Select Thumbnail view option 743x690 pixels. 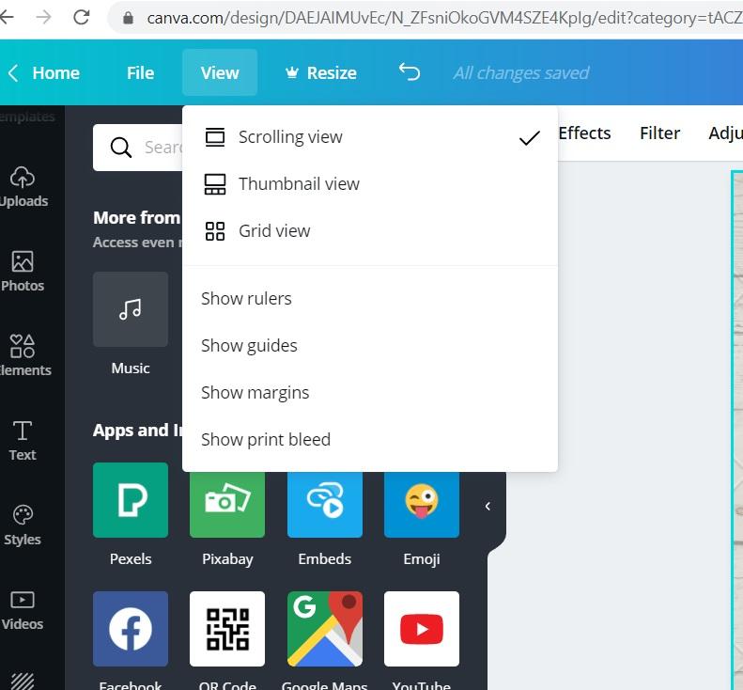point(369,184)
